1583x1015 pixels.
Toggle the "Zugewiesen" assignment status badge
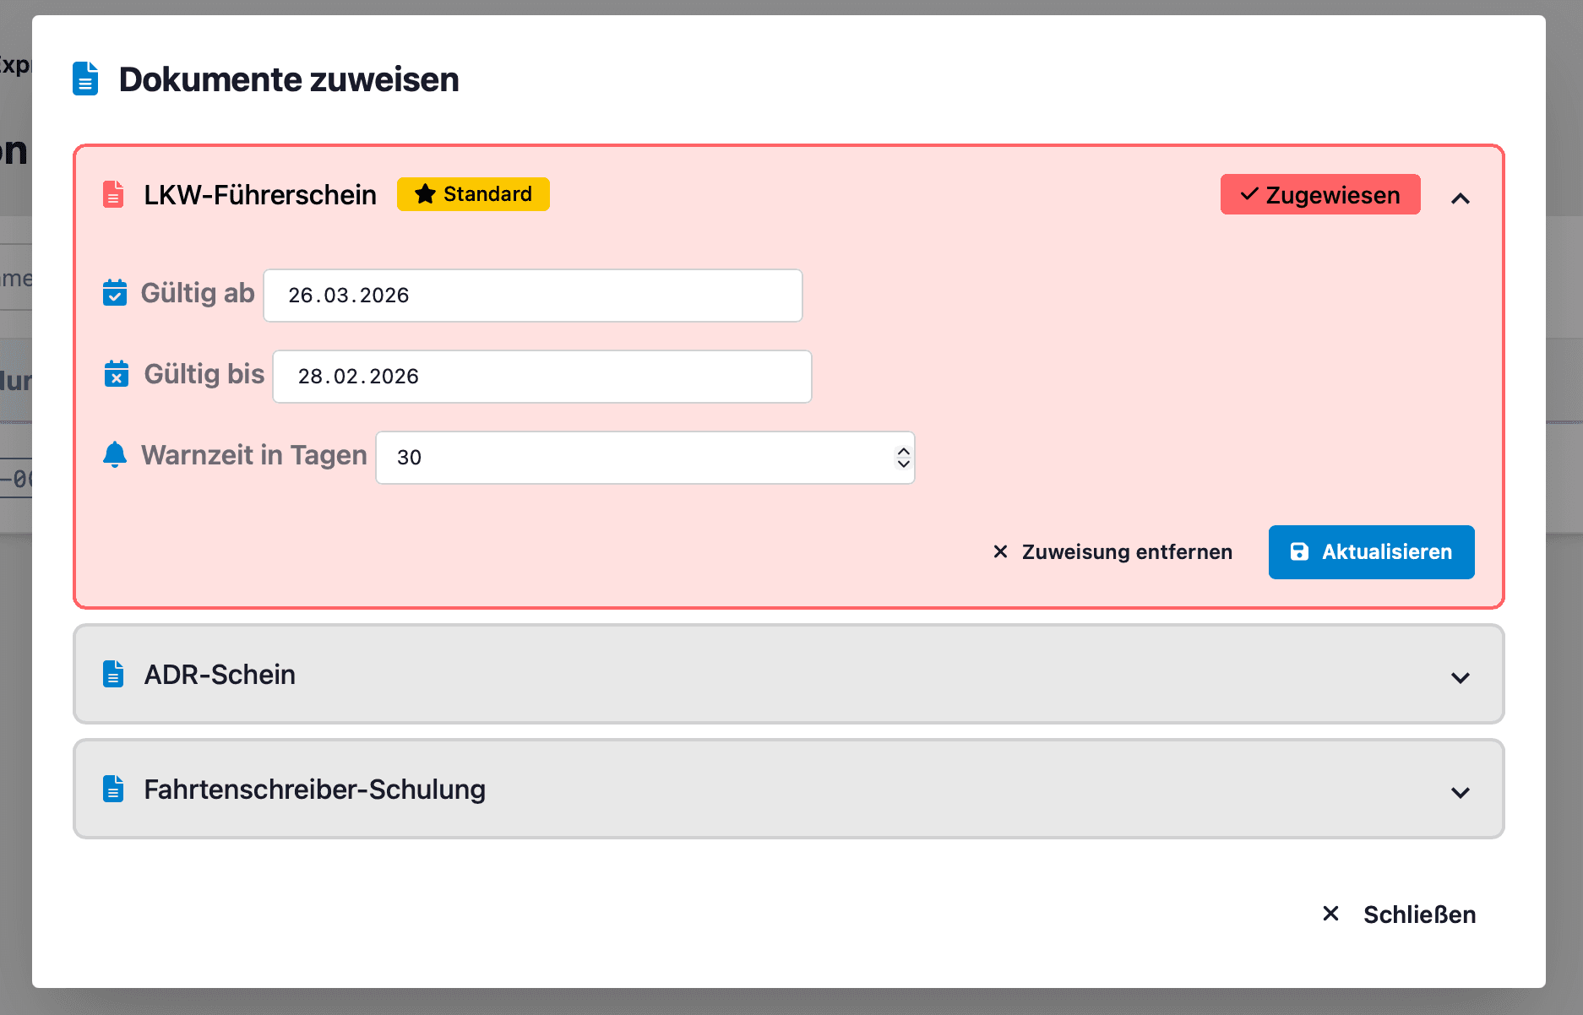1320,194
